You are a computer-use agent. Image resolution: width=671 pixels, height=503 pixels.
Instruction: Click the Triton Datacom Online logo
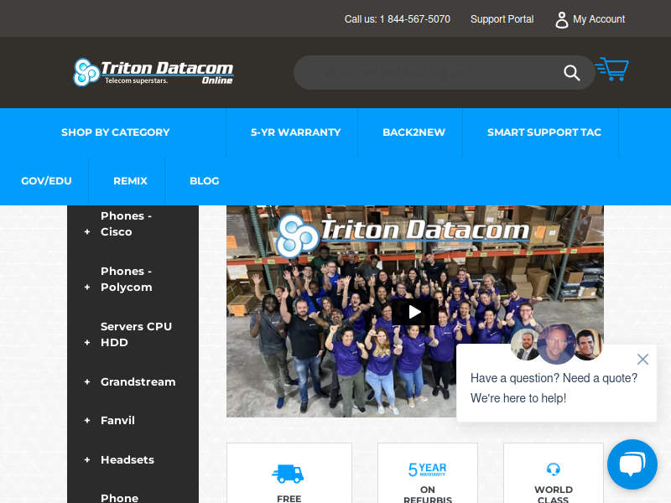(153, 72)
